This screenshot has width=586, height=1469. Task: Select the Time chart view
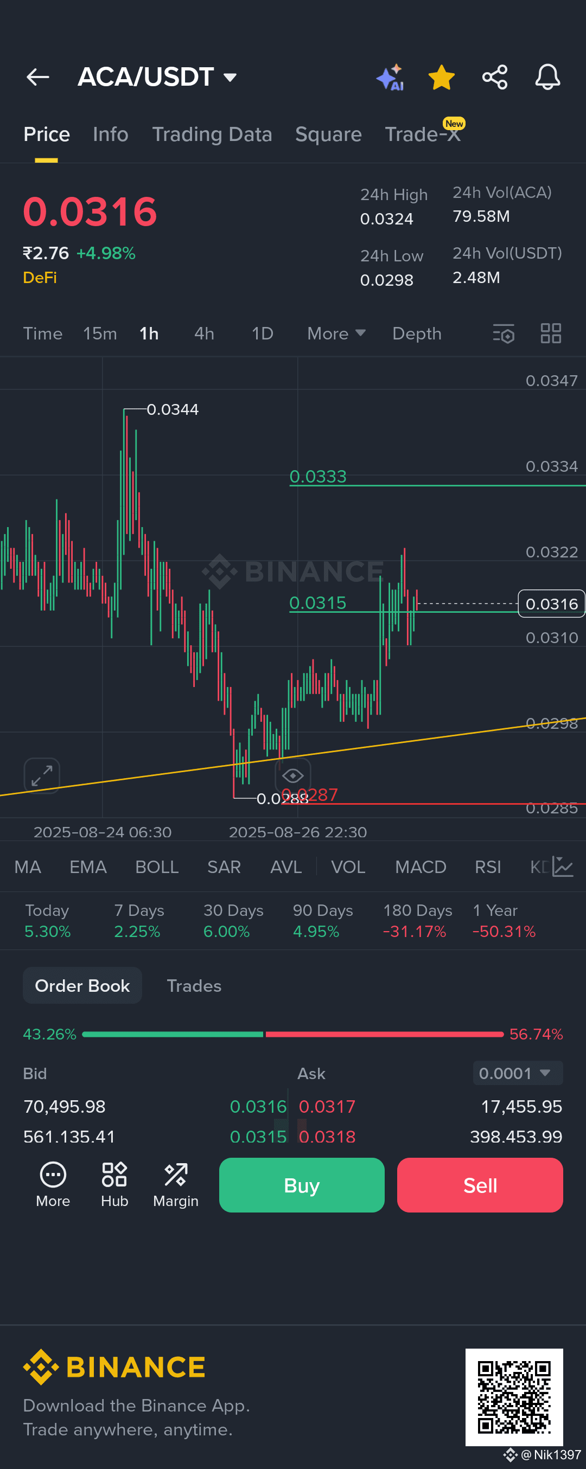point(43,333)
